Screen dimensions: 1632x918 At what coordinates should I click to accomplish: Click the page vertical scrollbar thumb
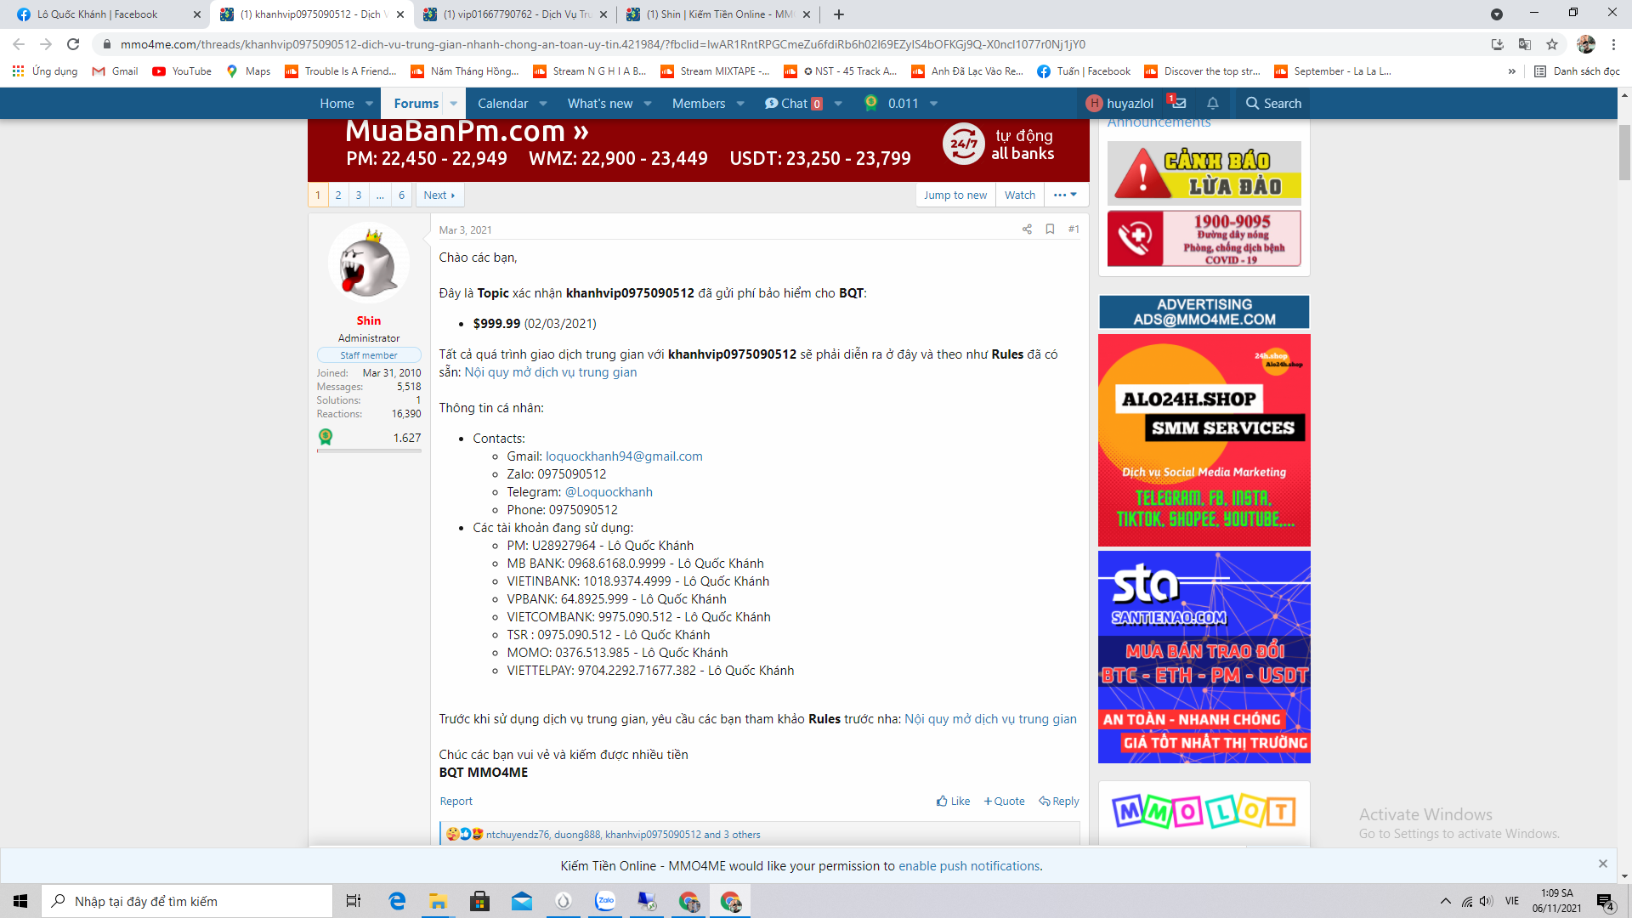pyautogui.click(x=1624, y=153)
